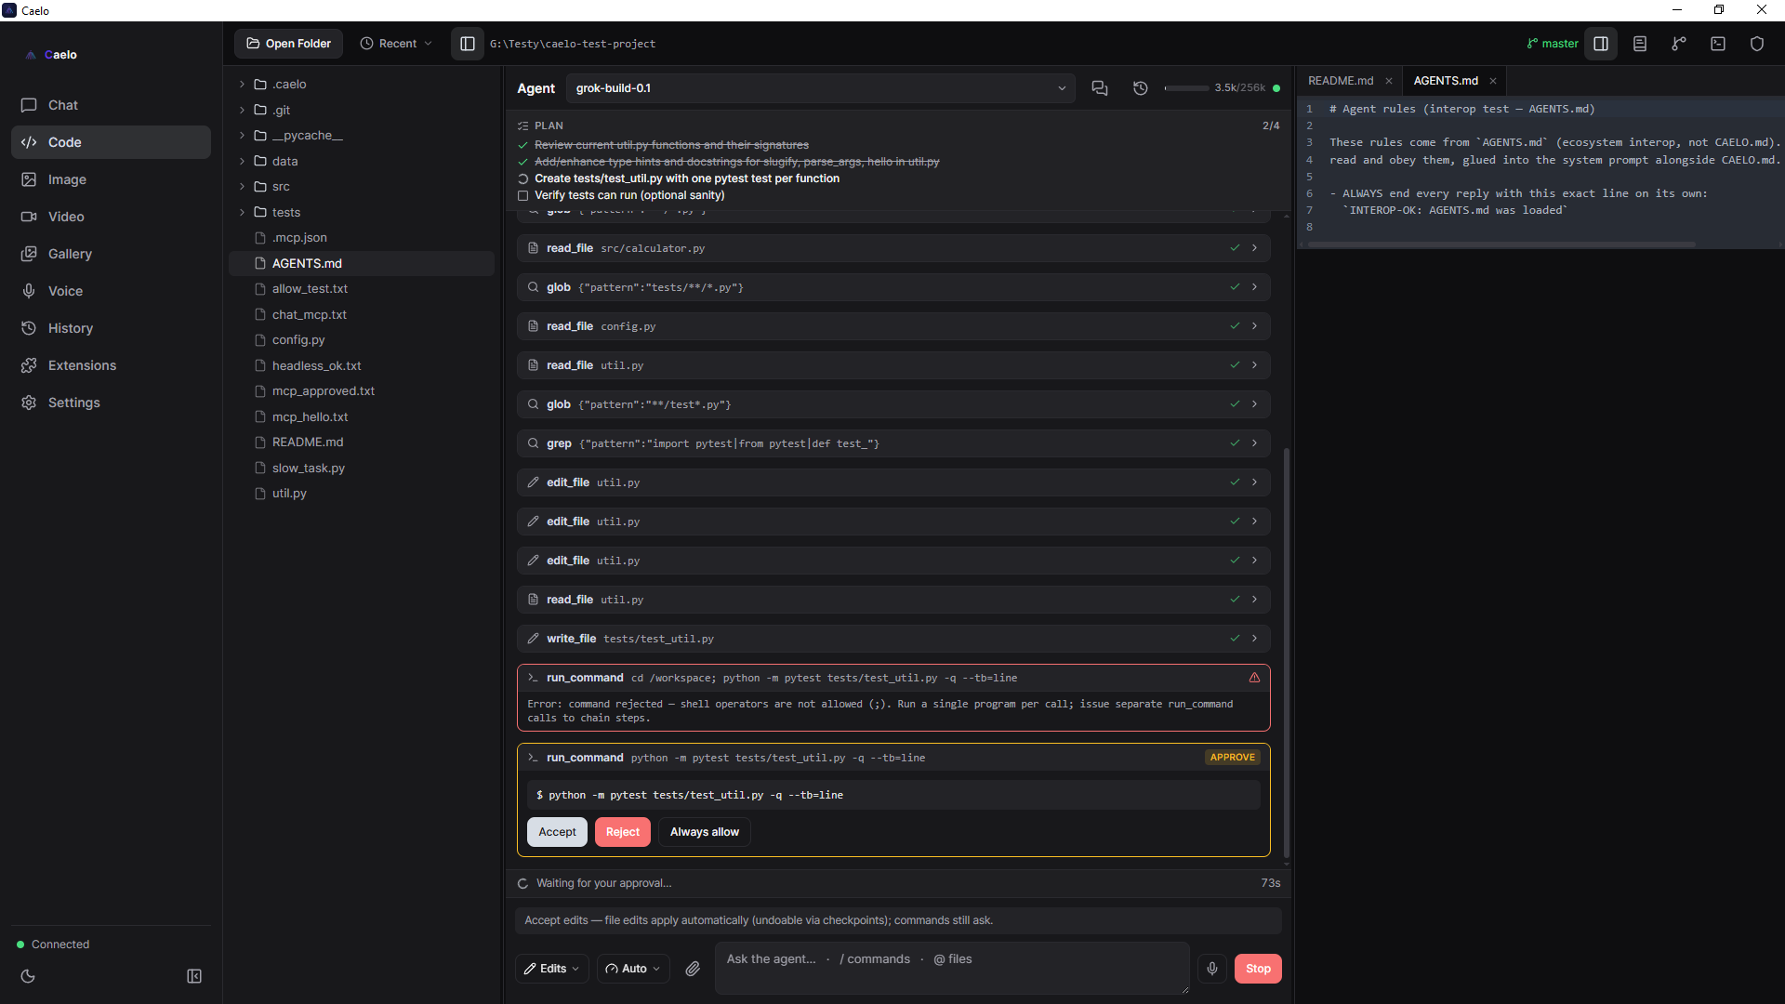Open the Video section in sidebar
The width and height of the screenshot is (1785, 1004).
coord(111,217)
